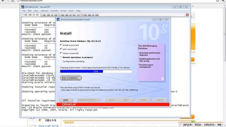Click the Install button at installer bottom
The image size is (226, 127).
click(143, 100)
